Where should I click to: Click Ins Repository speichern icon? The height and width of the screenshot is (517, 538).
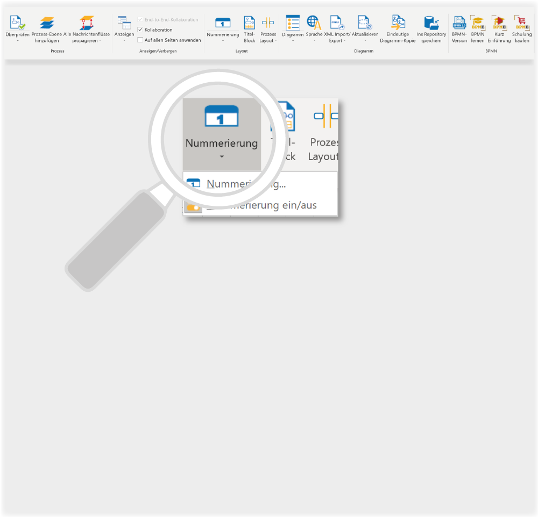(x=431, y=23)
